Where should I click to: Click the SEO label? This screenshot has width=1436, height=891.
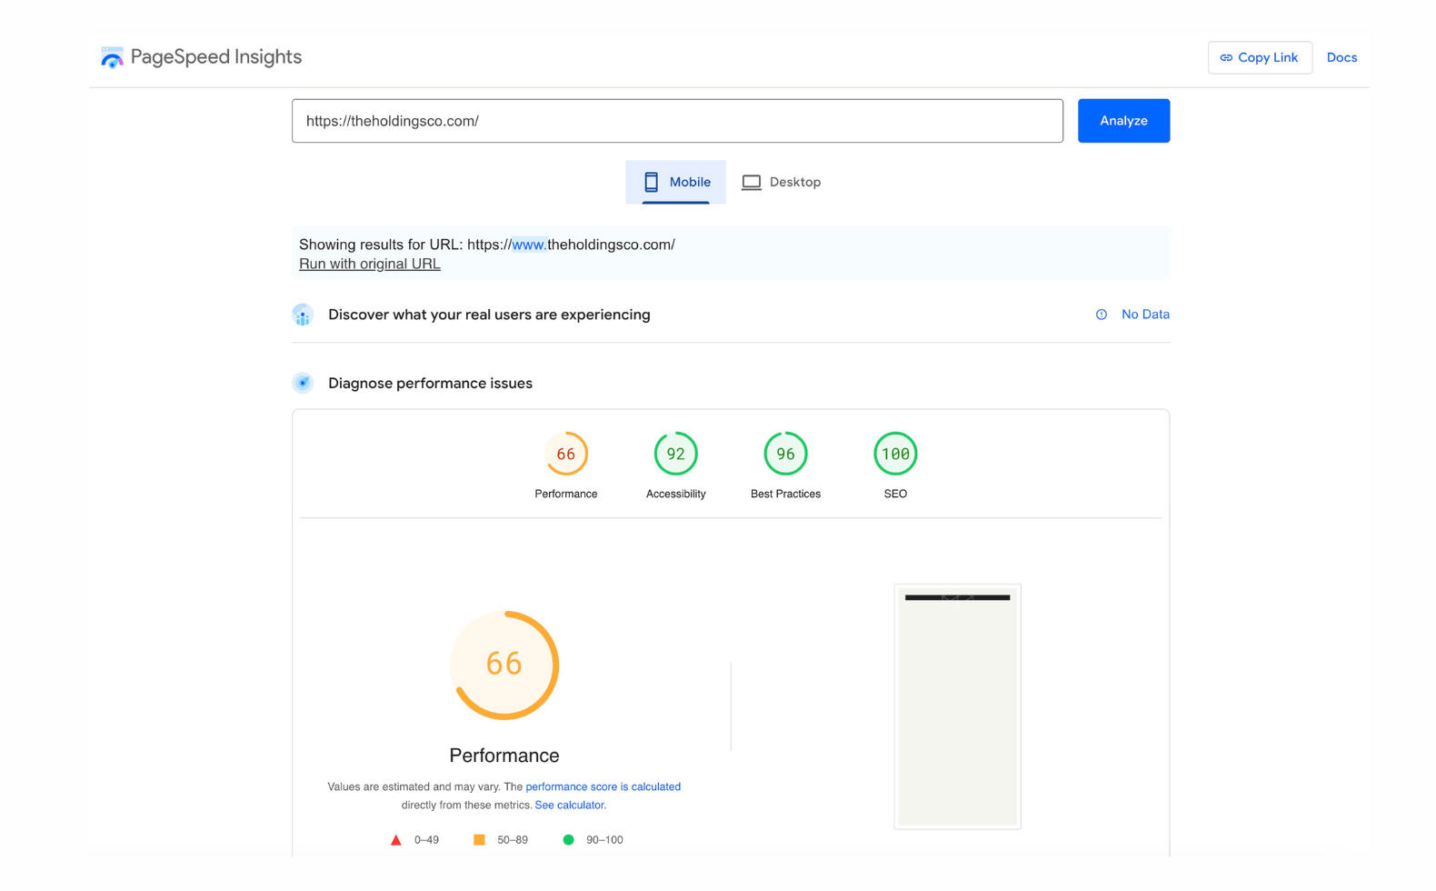coord(895,494)
